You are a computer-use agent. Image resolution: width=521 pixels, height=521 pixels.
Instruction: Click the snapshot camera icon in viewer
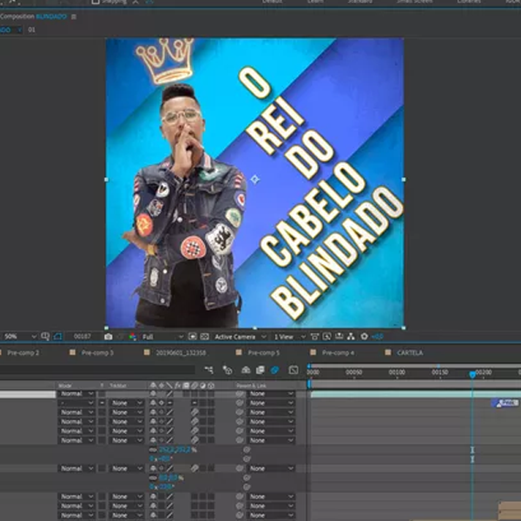click(x=109, y=336)
